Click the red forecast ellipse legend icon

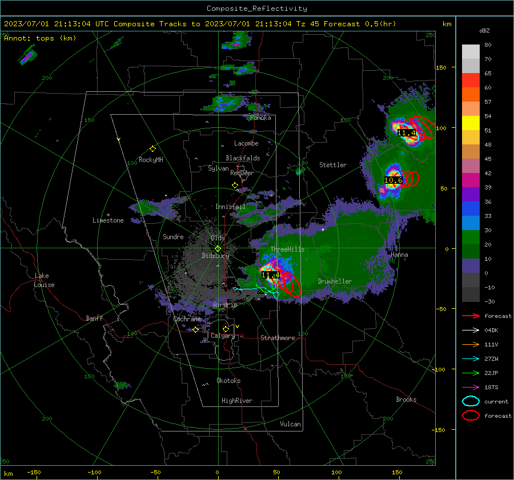471,416
